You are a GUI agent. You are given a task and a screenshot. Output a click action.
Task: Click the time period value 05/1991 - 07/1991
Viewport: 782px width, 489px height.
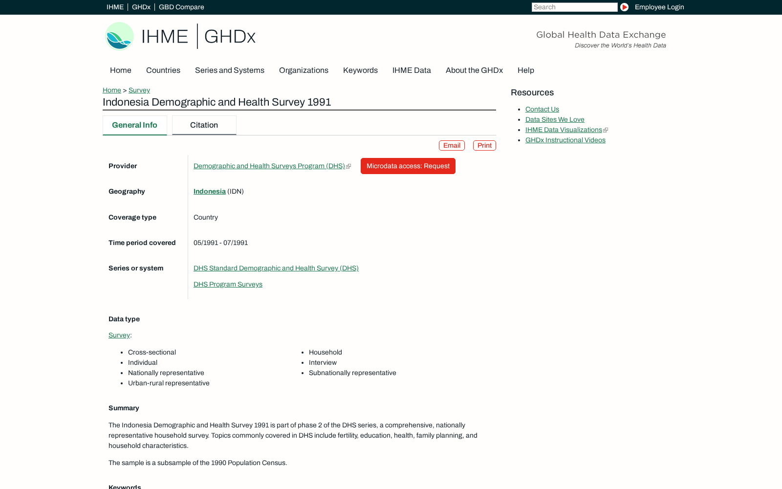click(x=220, y=243)
